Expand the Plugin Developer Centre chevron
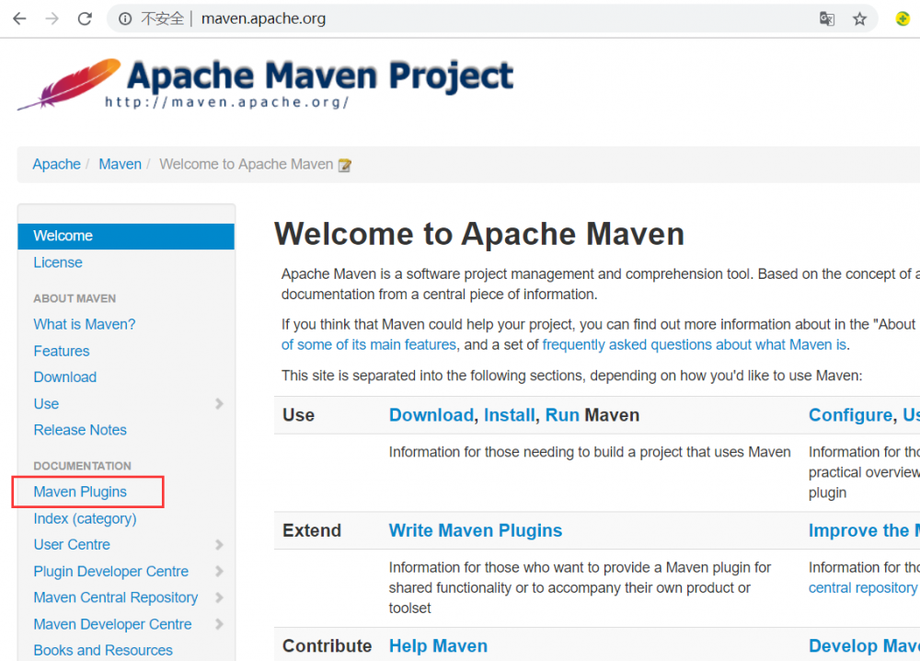 [x=219, y=571]
